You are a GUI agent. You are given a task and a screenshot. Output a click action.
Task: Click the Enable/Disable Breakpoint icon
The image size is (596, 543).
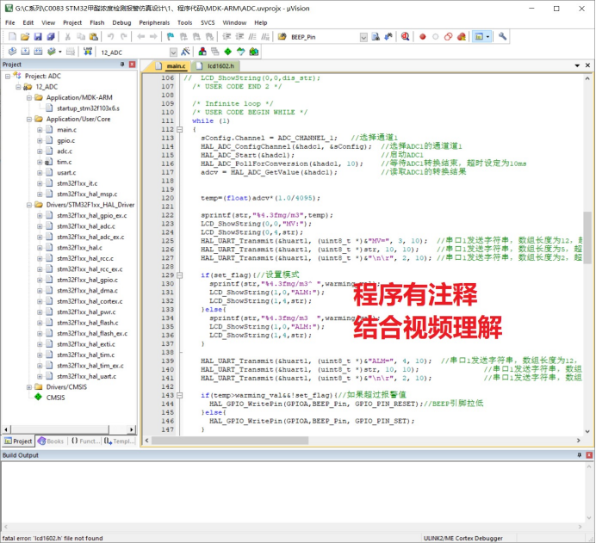click(435, 36)
